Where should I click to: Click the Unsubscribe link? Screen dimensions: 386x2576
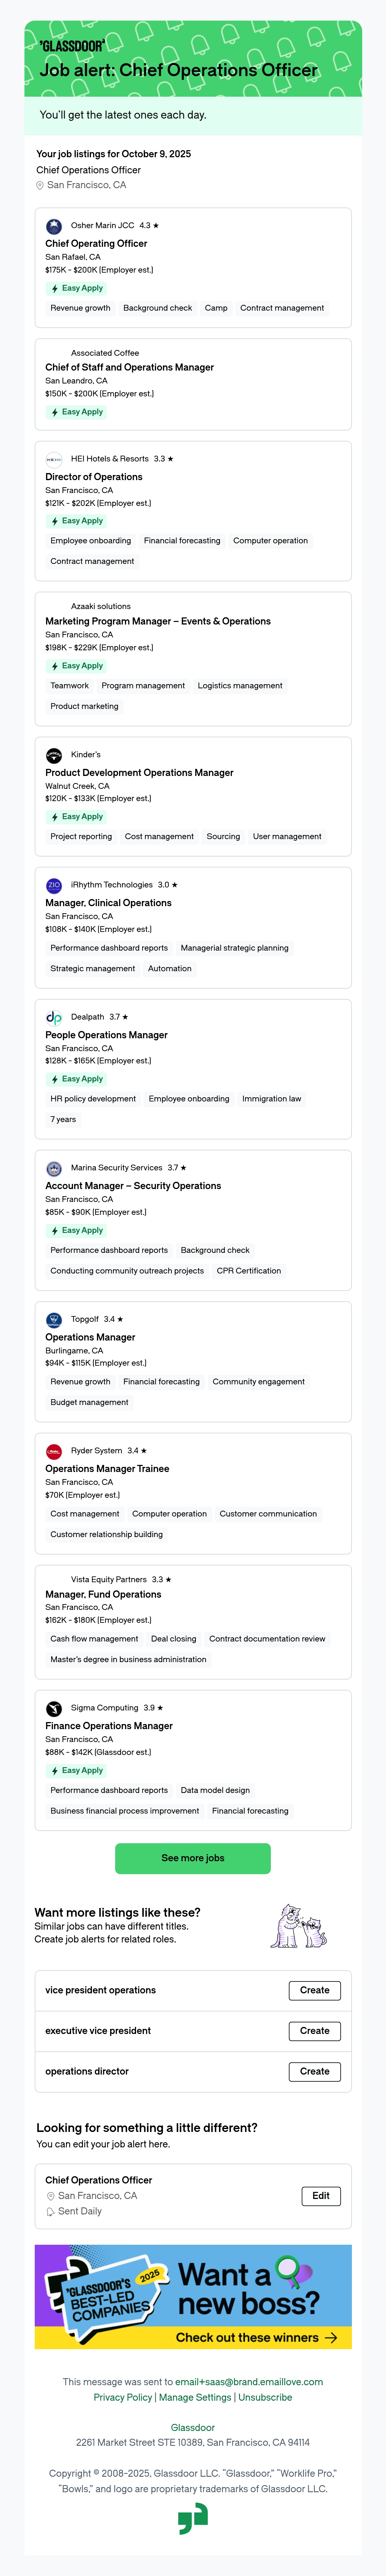[x=265, y=2397]
